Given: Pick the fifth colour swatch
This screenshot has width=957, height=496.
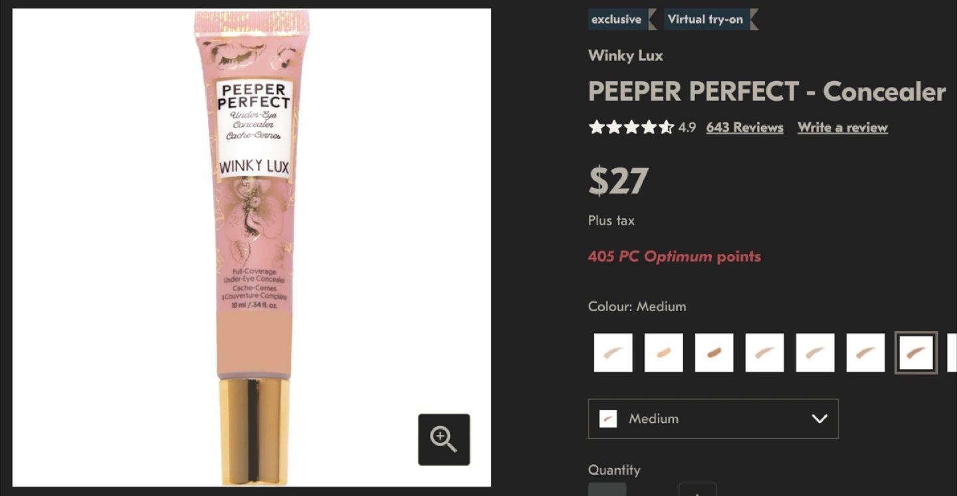Looking at the screenshot, I should click(815, 353).
